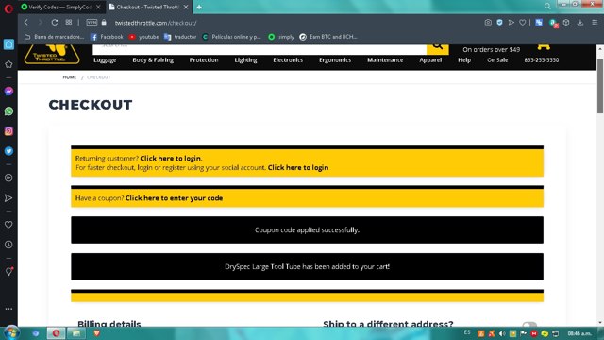Screen dimensions: 604x340
Task: Click here to enter your code
Action: [x=174, y=198]
